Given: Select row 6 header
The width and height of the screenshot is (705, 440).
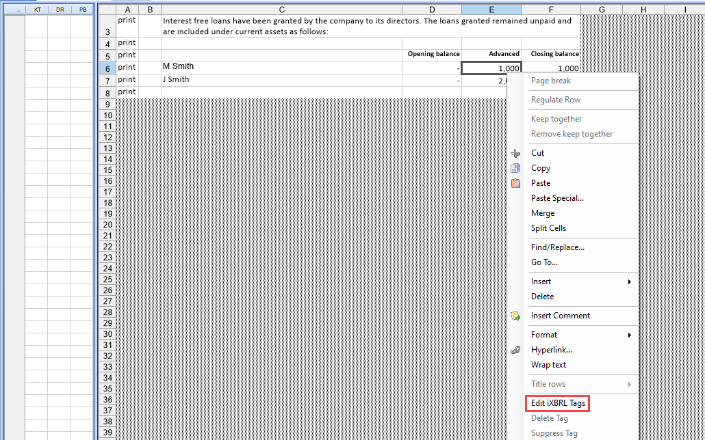Looking at the screenshot, I should click(107, 68).
